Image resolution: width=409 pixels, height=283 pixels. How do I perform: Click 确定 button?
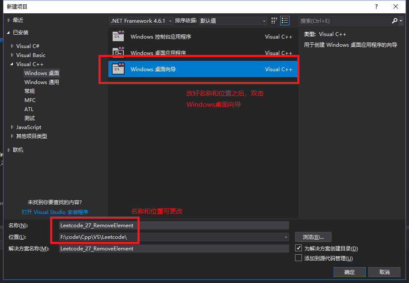pyautogui.click(x=349, y=272)
